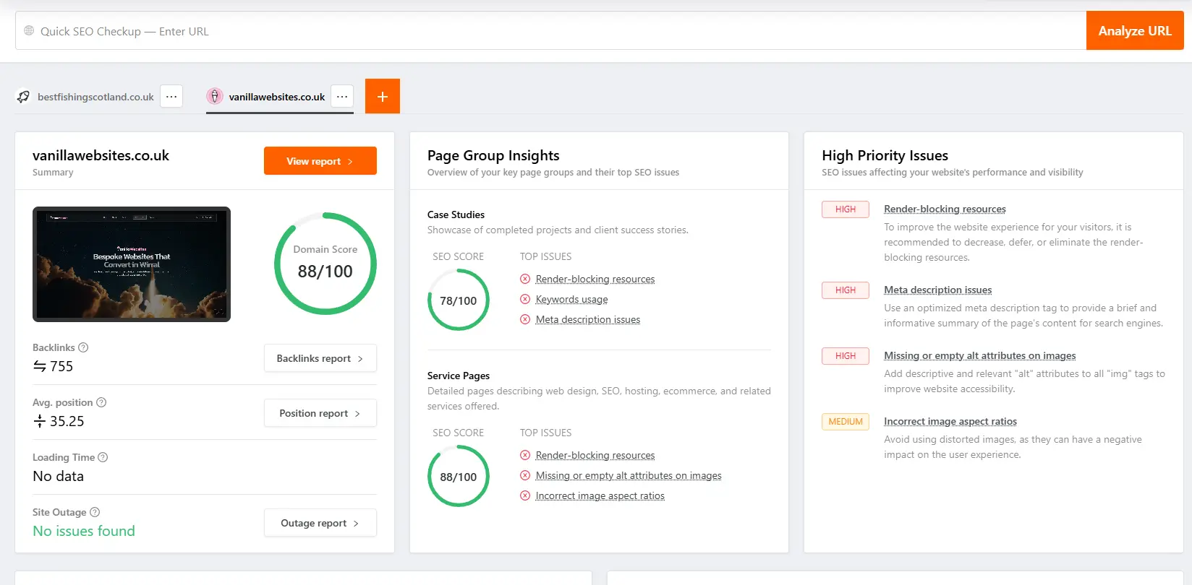Click the Site Outage help icon
The image size is (1192, 585).
[x=95, y=512]
